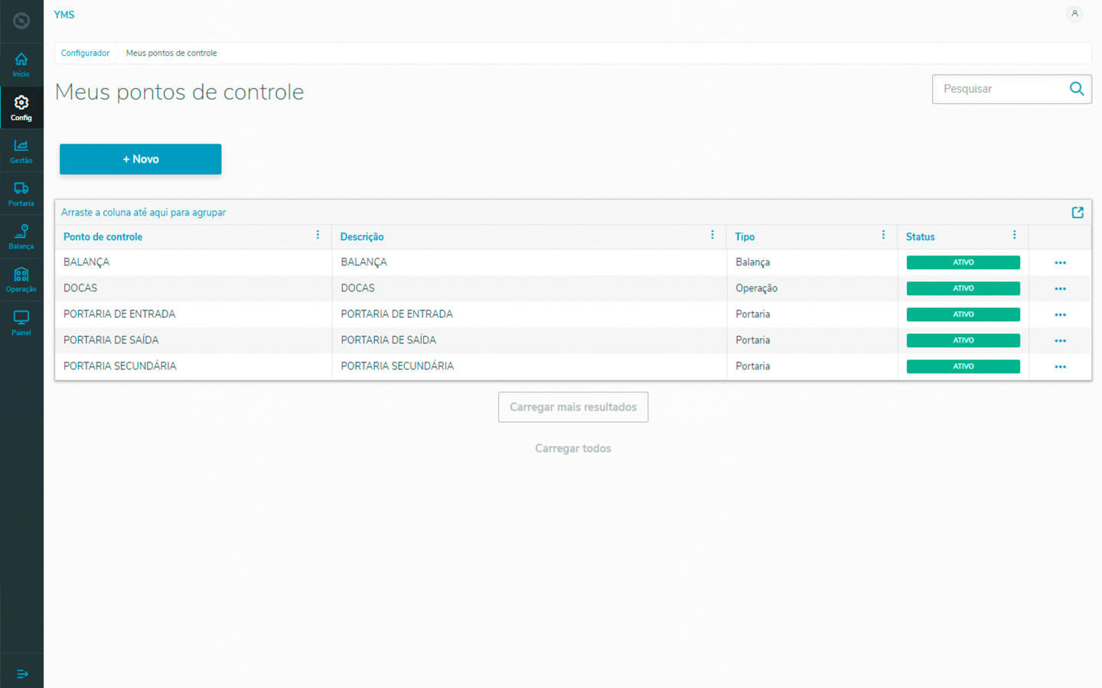Click the export icon above the table
The image size is (1102, 688).
(1078, 213)
